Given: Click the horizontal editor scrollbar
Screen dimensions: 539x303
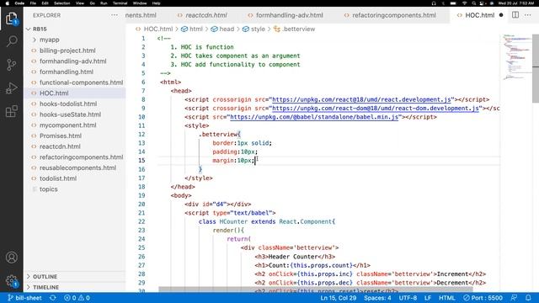Looking at the screenshot, I should (316, 290).
